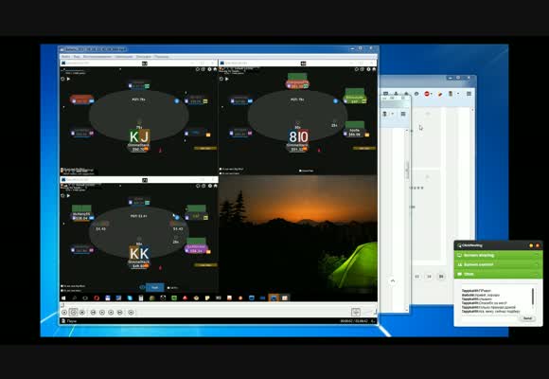This screenshot has height=379, width=549.
Task: Click the up chevron button in browser panel
Action: point(393,280)
